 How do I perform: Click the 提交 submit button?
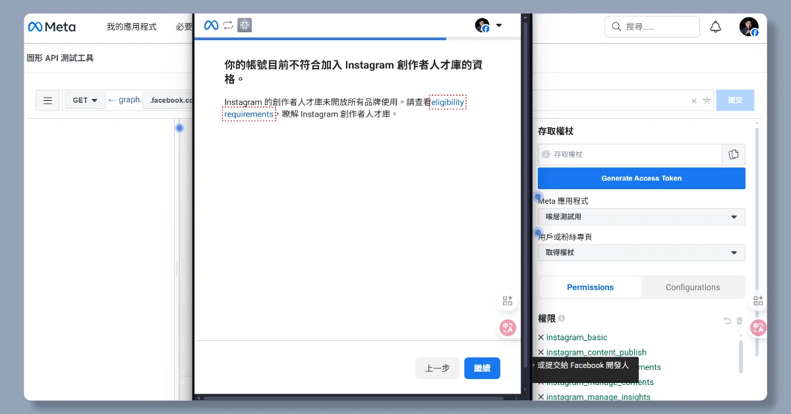coord(735,100)
